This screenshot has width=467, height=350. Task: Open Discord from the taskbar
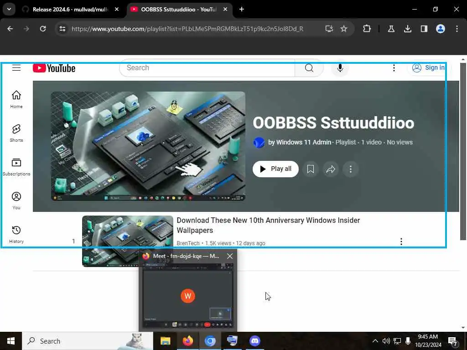[254, 341]
